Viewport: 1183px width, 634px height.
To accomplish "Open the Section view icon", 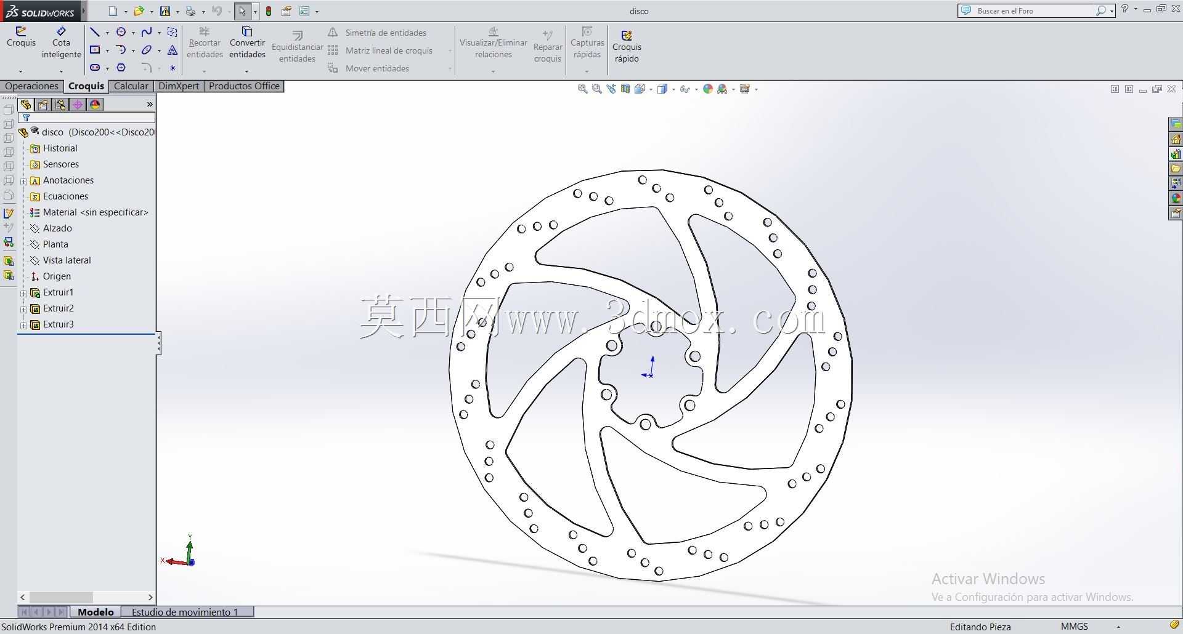I will point(625,89).
